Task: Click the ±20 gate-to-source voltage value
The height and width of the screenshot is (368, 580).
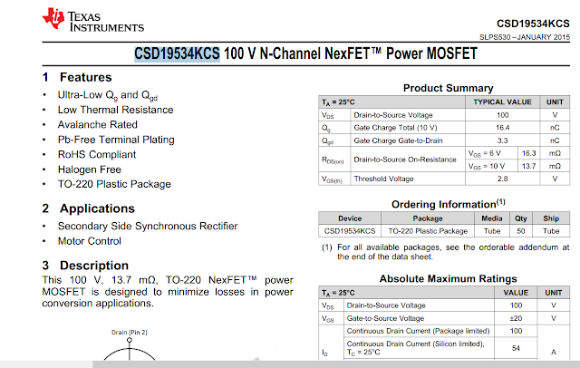Action: click(x=516, y=318)
